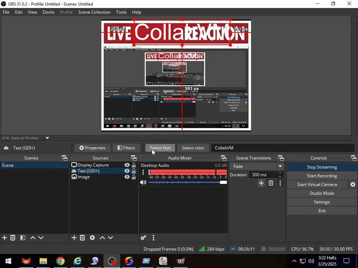Move source up arrow
The height and width of the screenshot is (268, 358).
click(102, 238)
